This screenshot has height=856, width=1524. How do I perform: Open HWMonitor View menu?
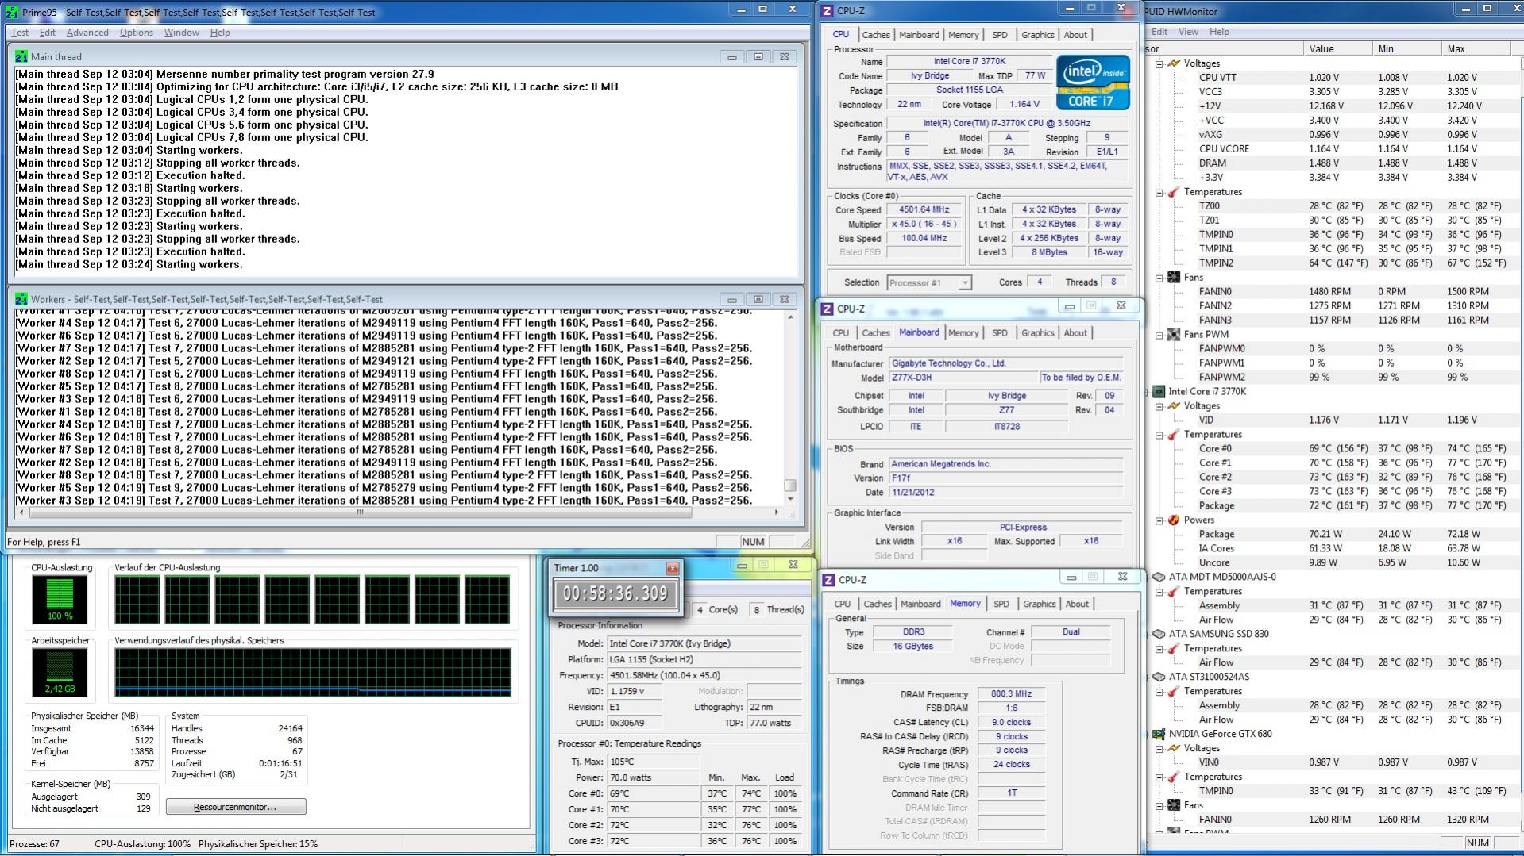1188,32
